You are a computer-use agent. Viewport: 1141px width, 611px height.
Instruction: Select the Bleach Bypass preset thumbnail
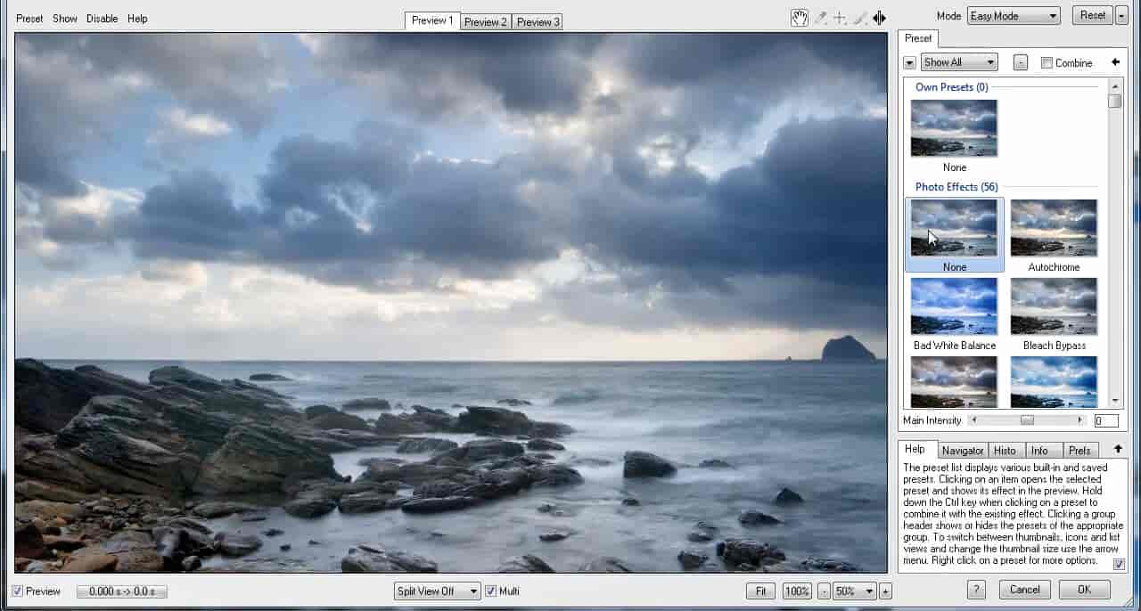pos(1054,305)
